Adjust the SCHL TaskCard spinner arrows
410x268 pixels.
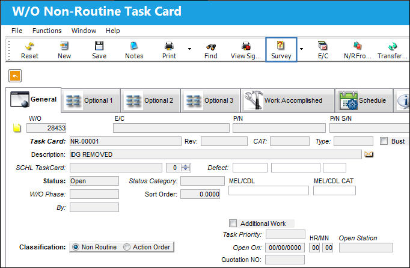[185, 168]
